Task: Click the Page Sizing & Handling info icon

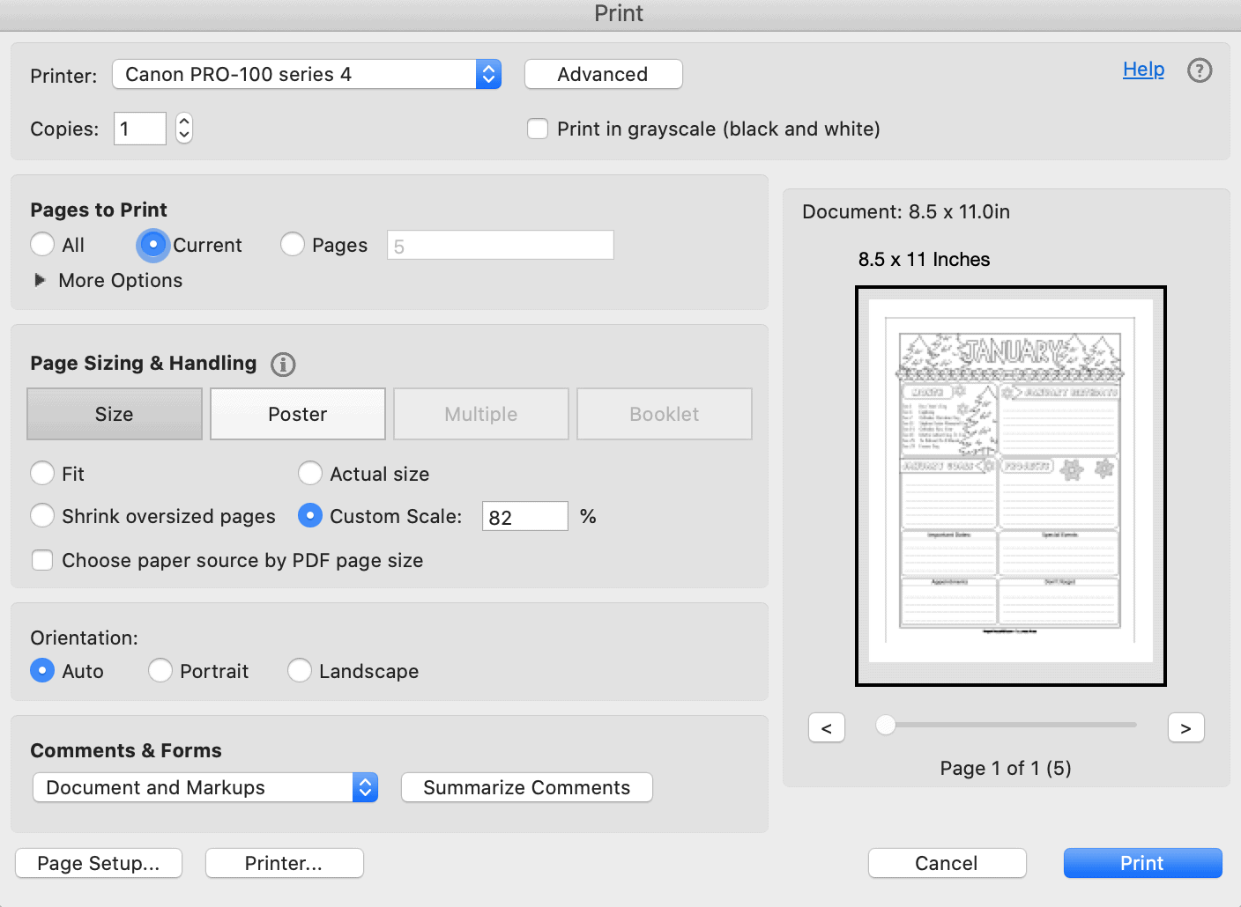Action: (283, 364)
